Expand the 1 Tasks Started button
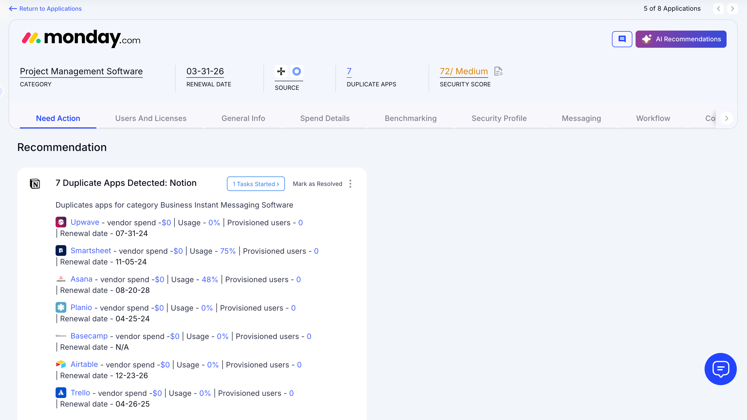 [255, 184]
